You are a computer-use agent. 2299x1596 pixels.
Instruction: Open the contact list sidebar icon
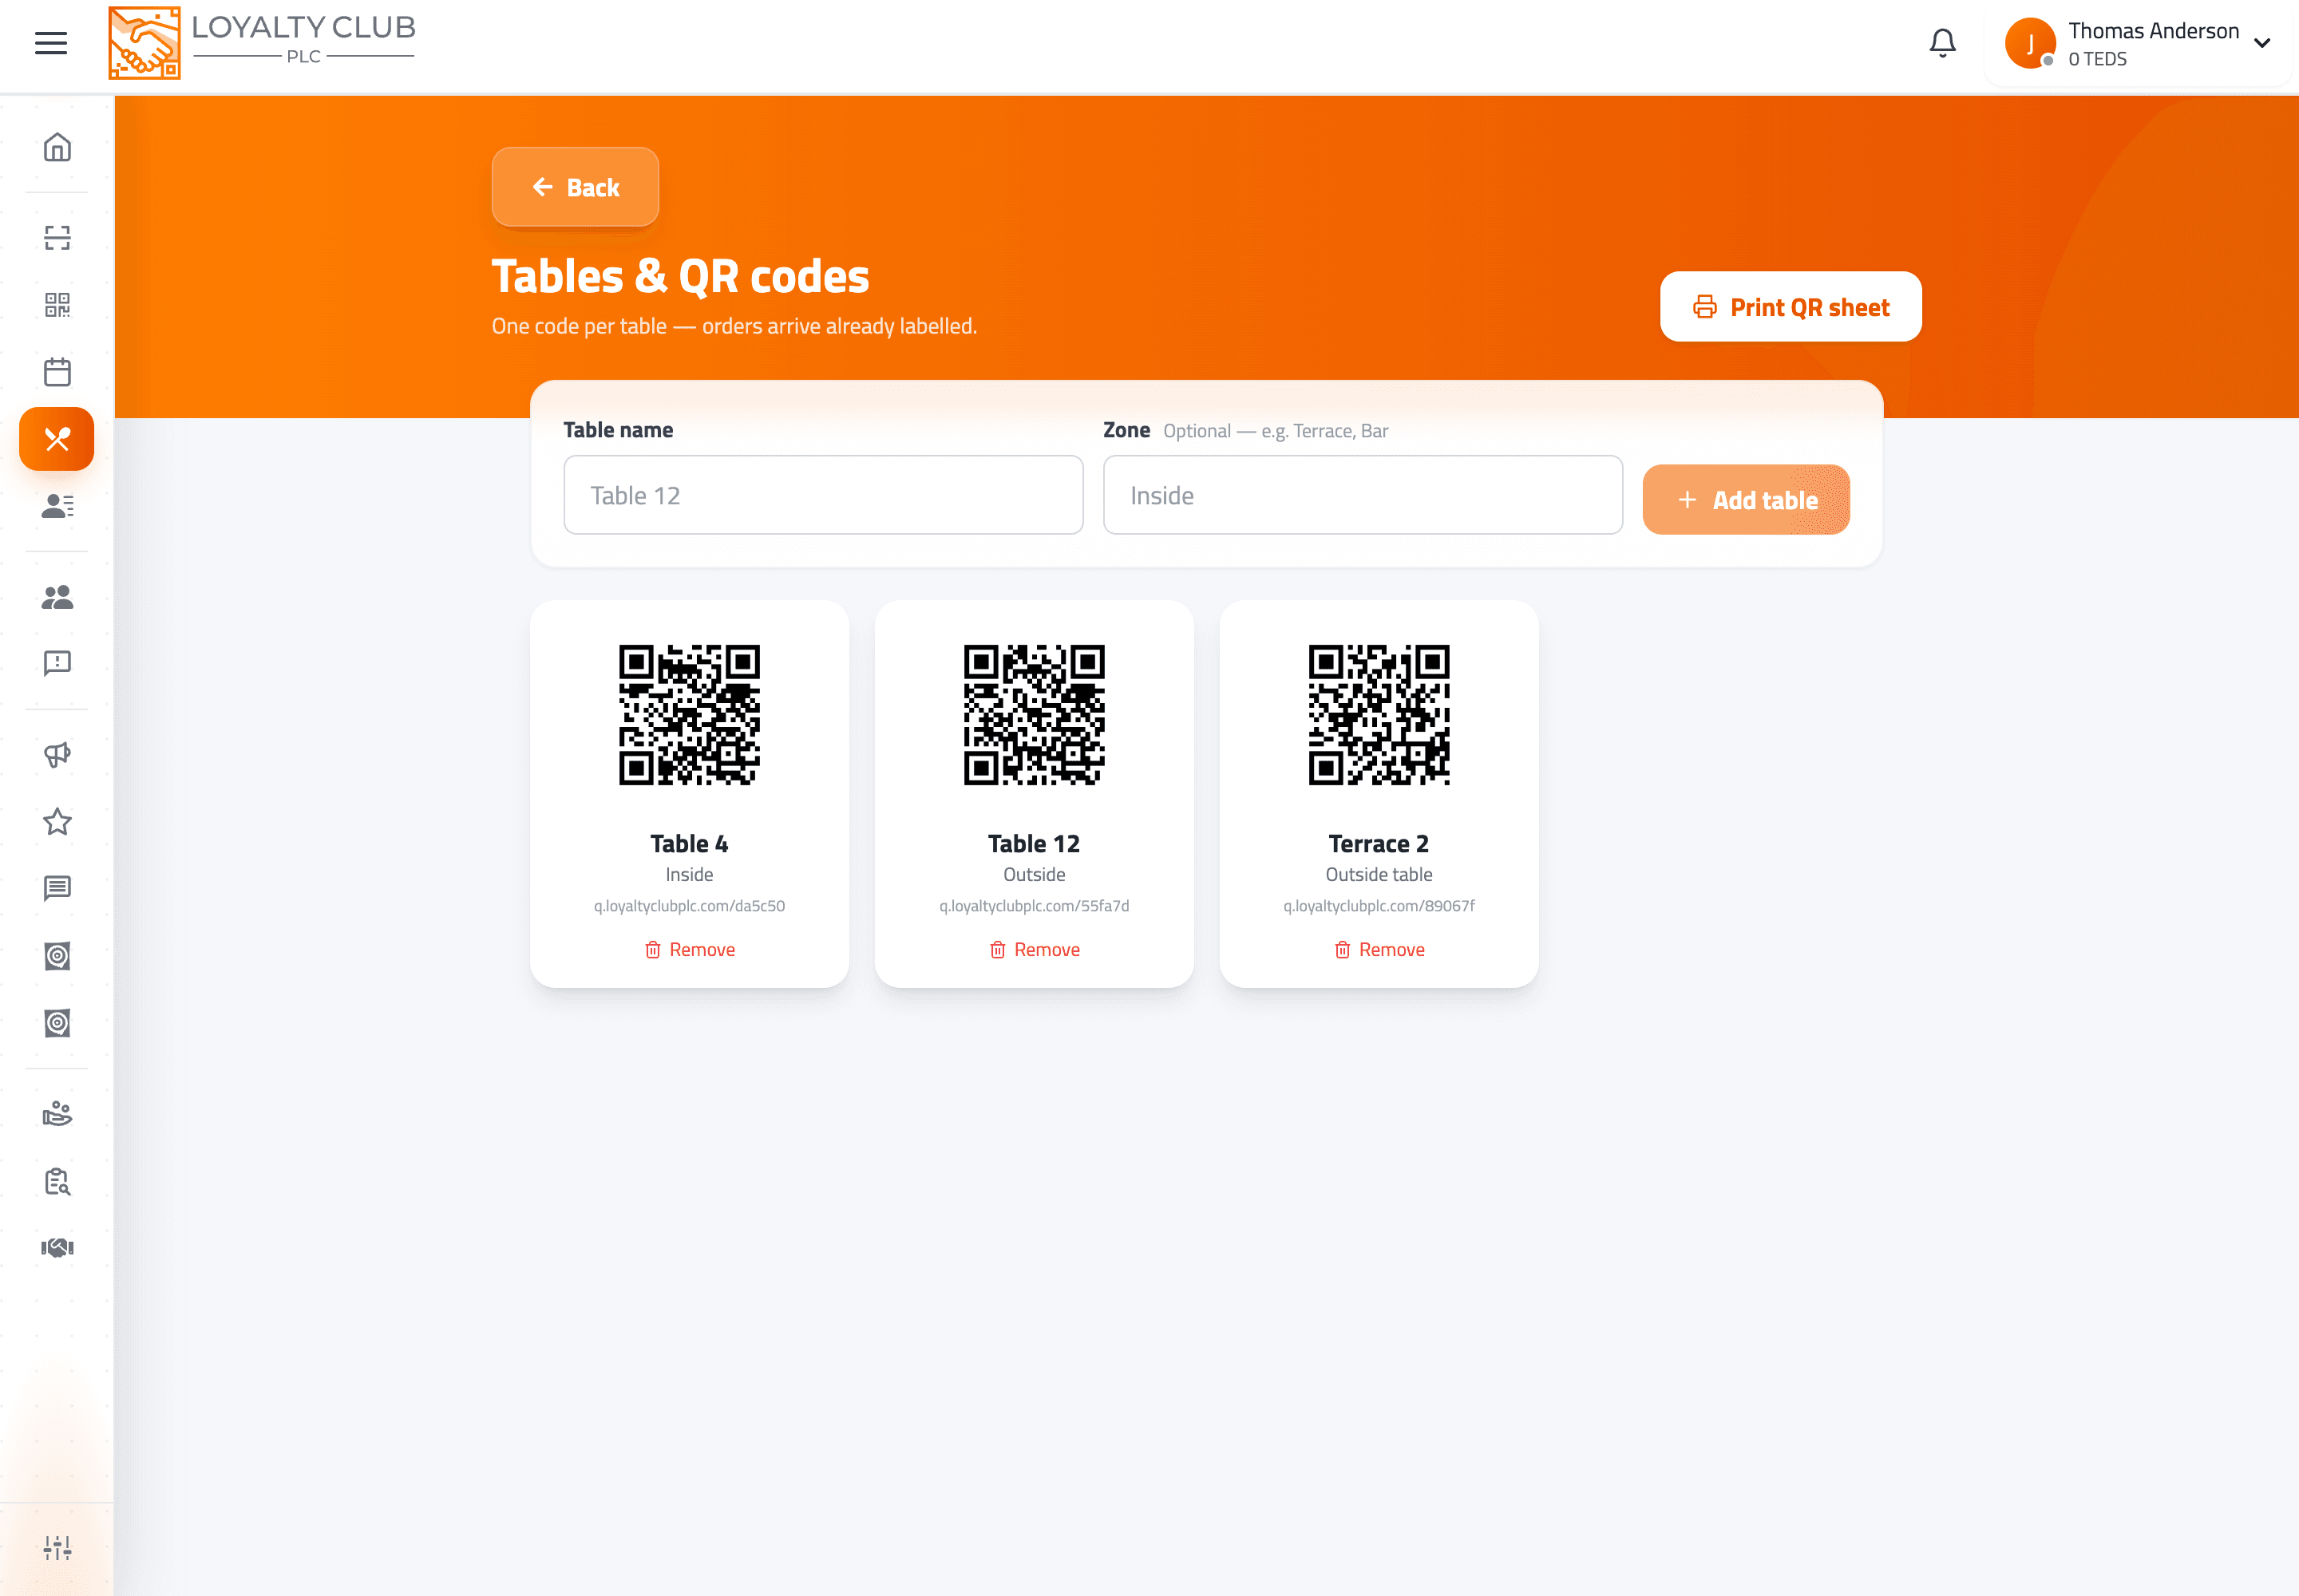[x=57, y=506]
